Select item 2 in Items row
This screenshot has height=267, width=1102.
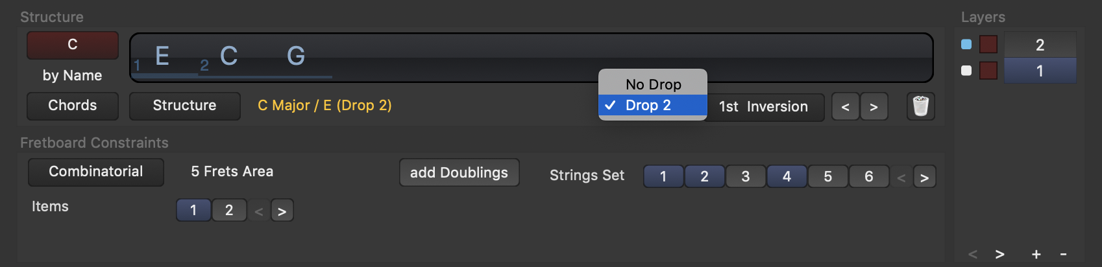pyautogui.click(x=229, y=211)
